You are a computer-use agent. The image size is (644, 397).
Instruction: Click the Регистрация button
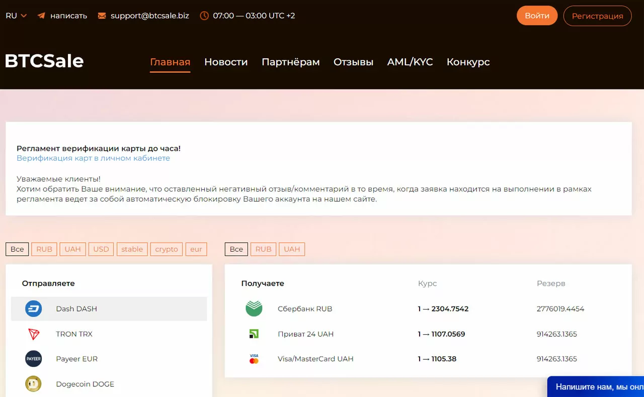[x=597, y=16]
